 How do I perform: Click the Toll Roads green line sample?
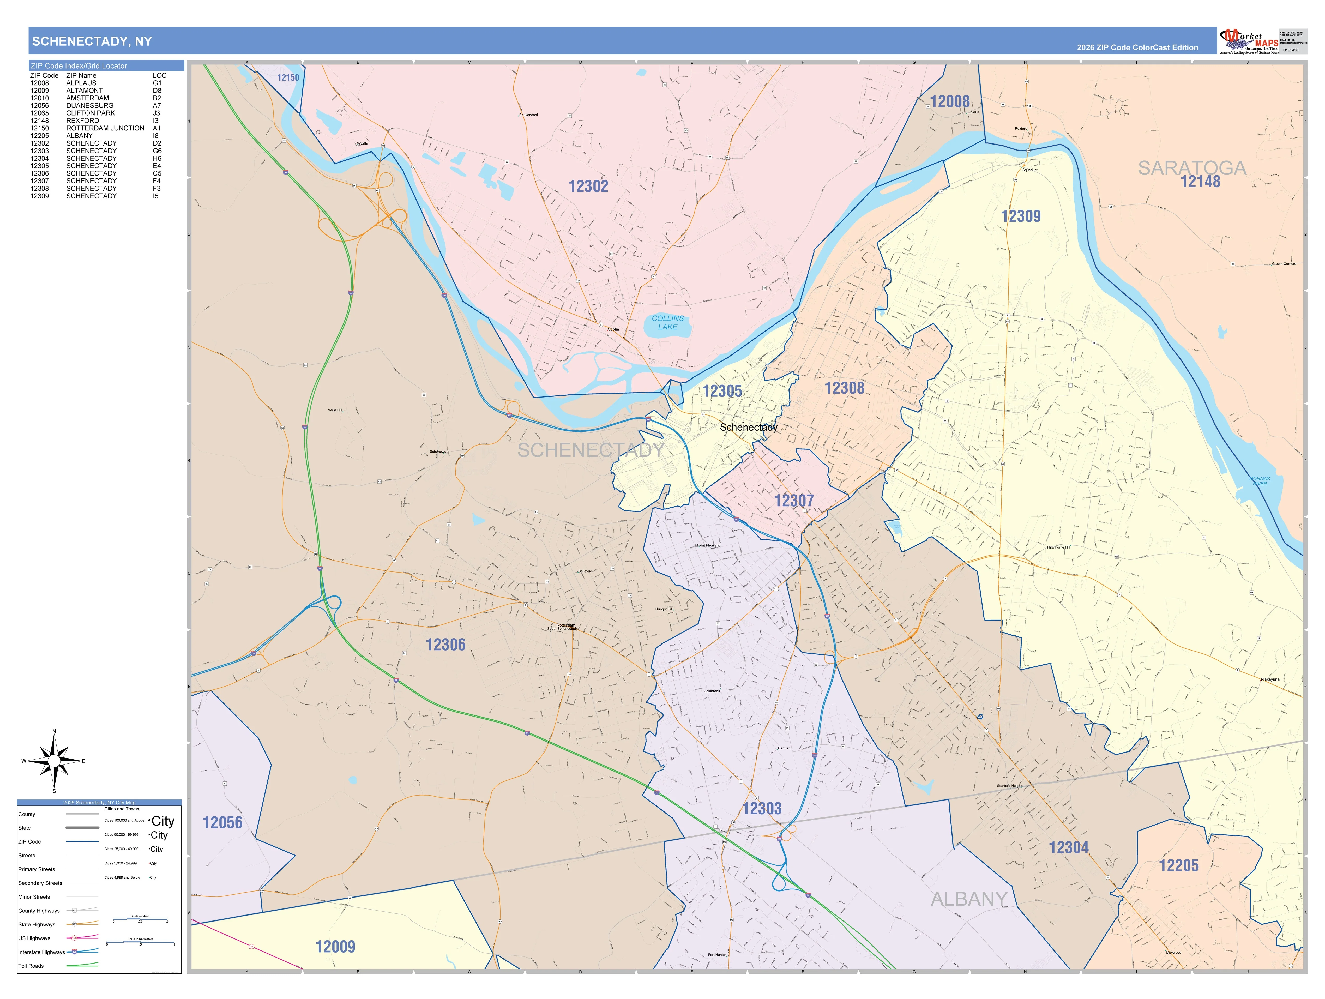[x=82, y=965]
